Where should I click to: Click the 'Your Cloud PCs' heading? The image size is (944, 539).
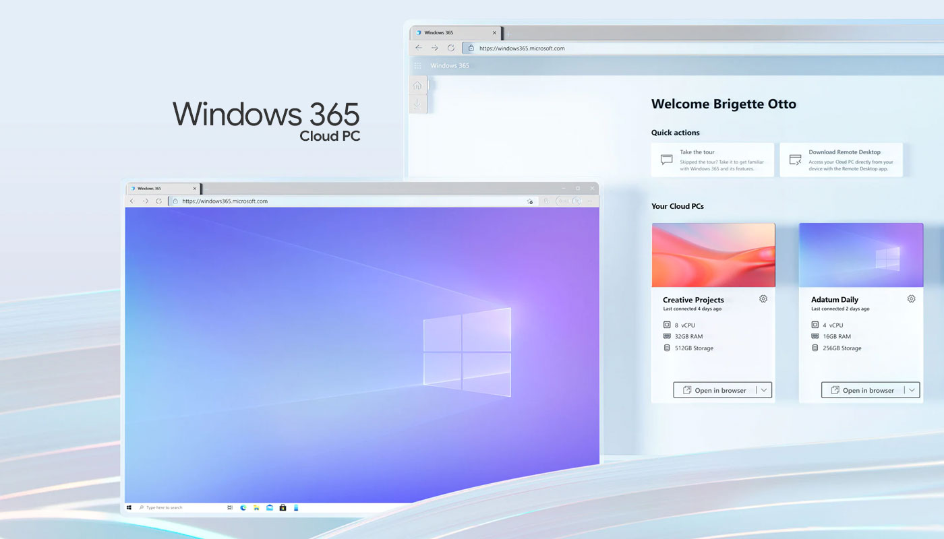[678, 206]
